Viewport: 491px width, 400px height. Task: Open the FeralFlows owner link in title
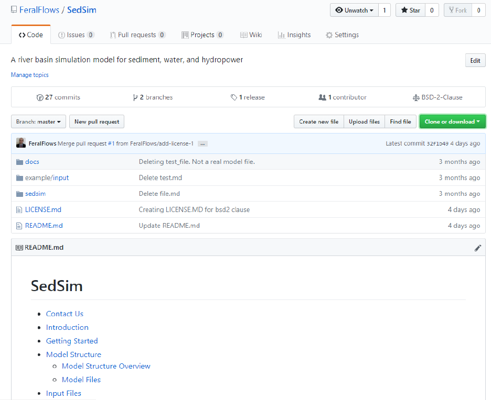pos(39,10)
